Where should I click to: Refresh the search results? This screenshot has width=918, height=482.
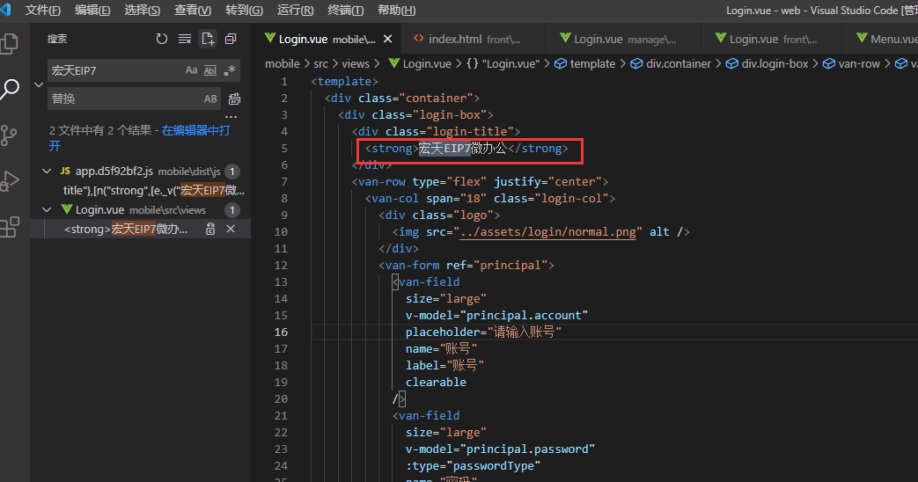[162, 39]
